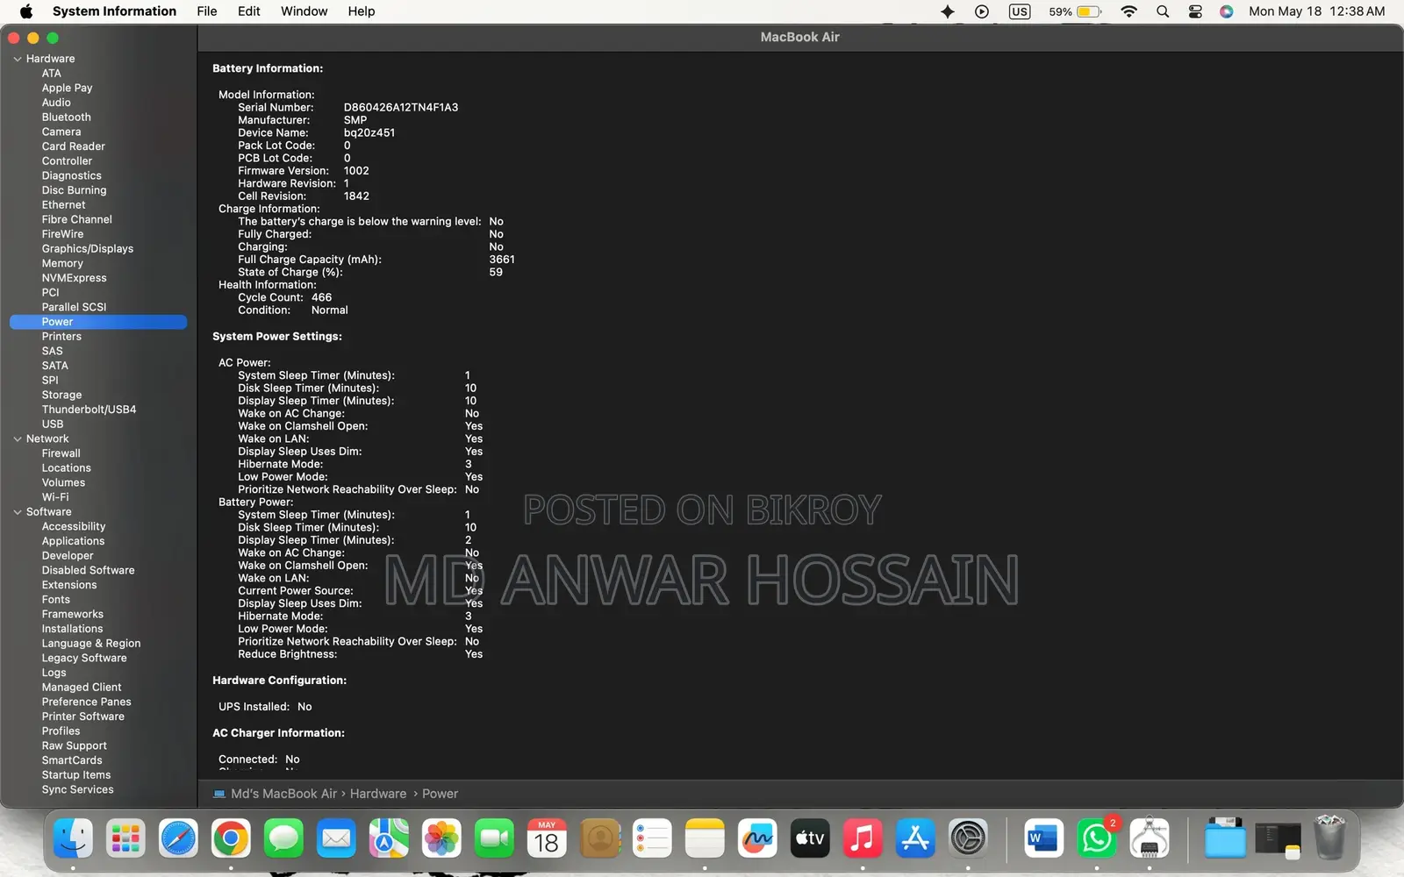The image size is (1404, 877).
Task: Click the date and time clock
Action: point(1316,11)
